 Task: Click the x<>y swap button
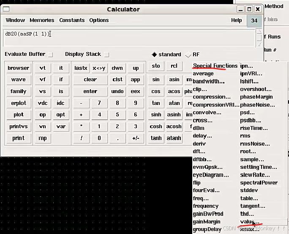(x=99, y=68)
